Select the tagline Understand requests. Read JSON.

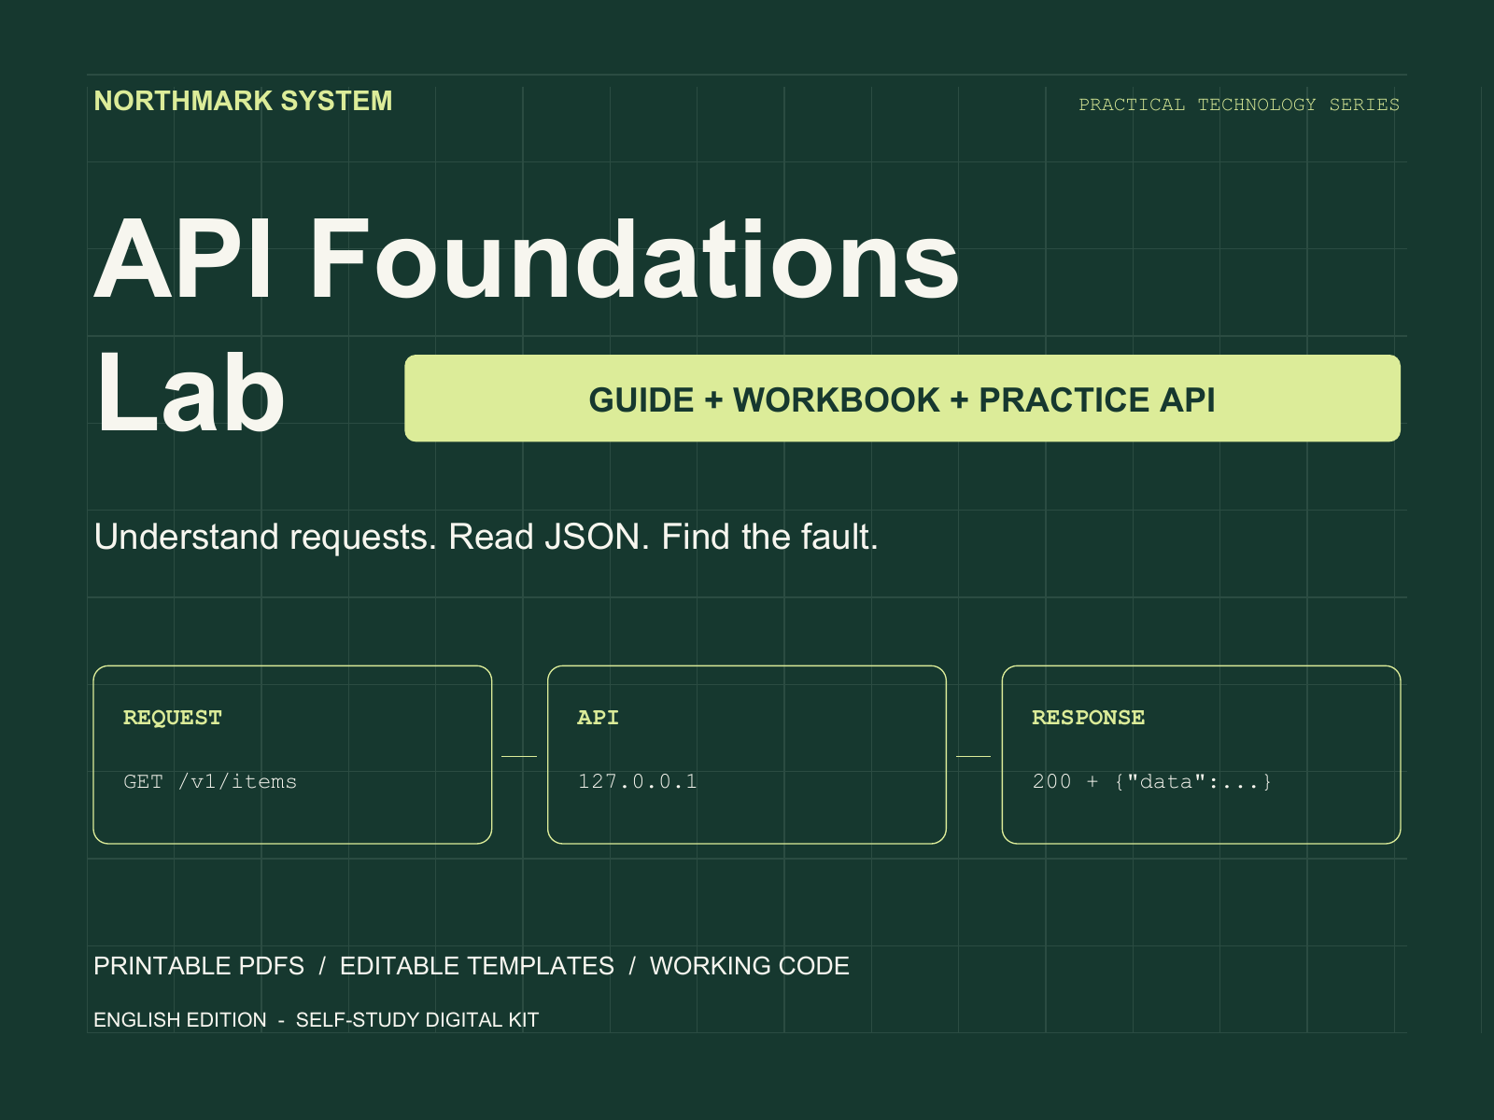(372, 538)
